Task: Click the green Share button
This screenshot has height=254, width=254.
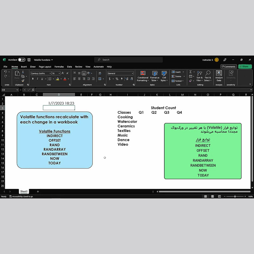Action: (245, 67)
